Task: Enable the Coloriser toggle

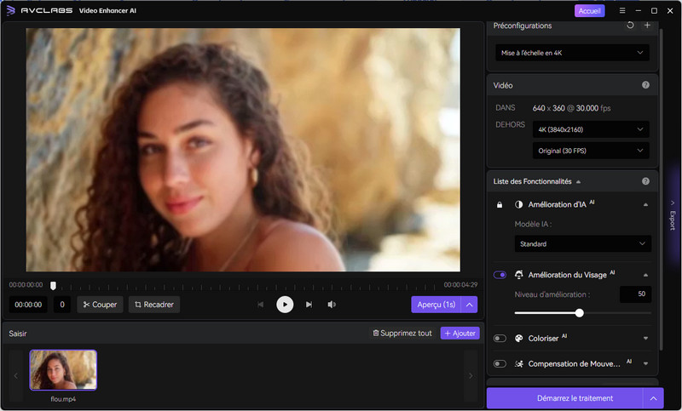Action: point(500,338)
